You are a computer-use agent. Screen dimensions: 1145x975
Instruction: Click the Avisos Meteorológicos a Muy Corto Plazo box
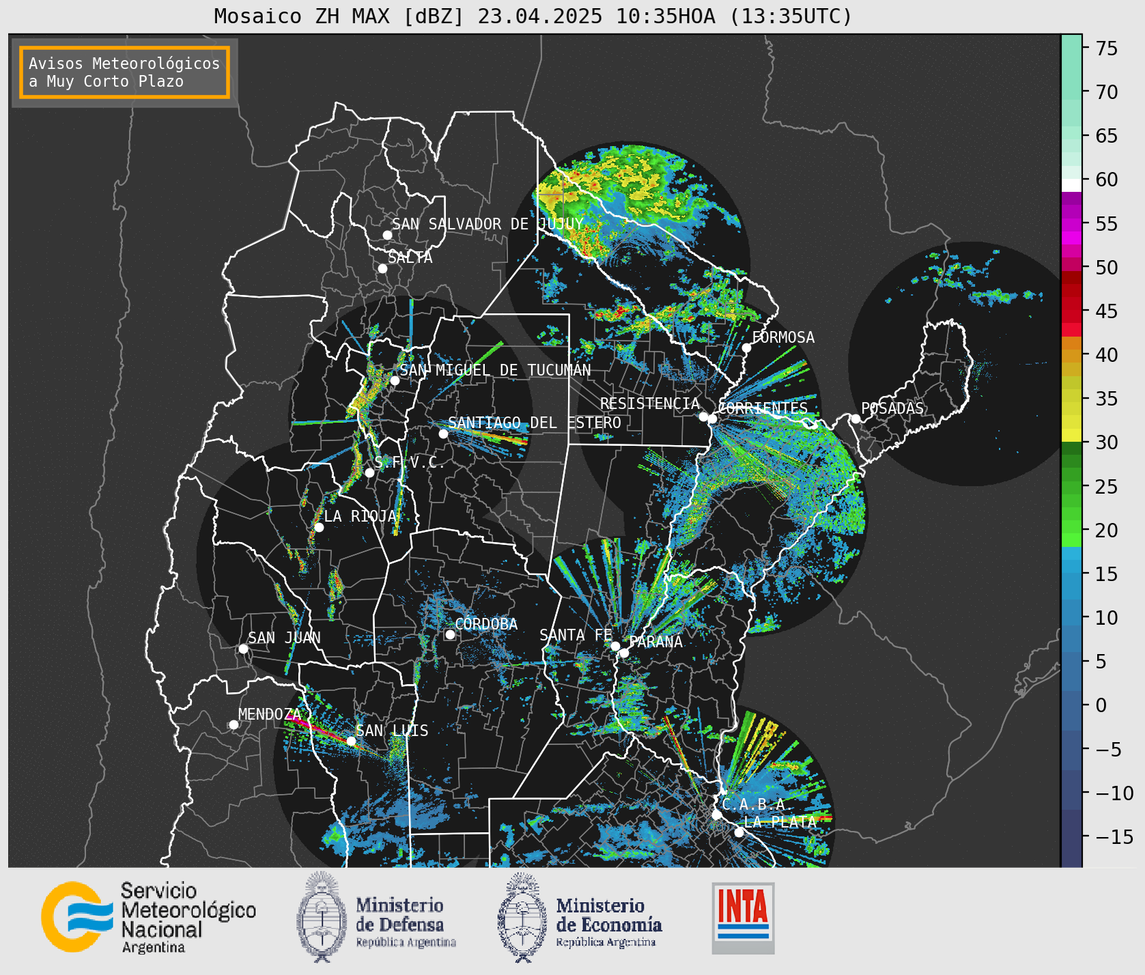click(124, 72)
